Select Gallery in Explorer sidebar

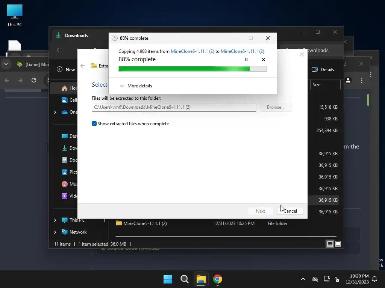[x=70, y=100]
